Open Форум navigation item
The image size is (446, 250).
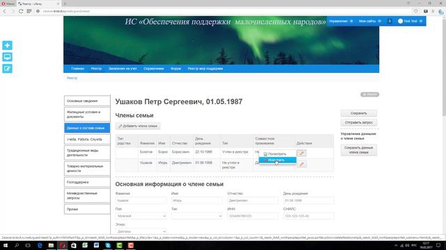176,69
